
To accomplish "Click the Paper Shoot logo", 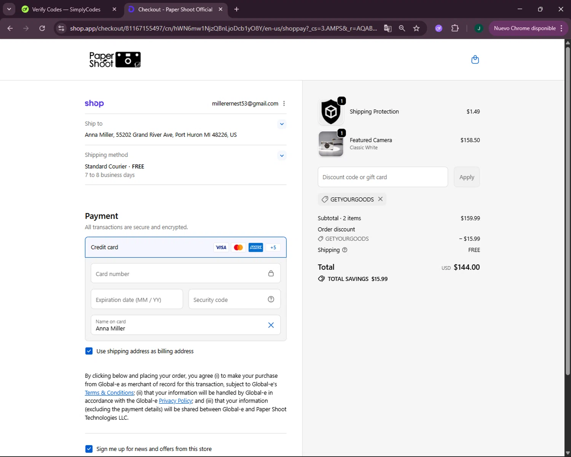I will pyautogui.click(x=115, y=60).
